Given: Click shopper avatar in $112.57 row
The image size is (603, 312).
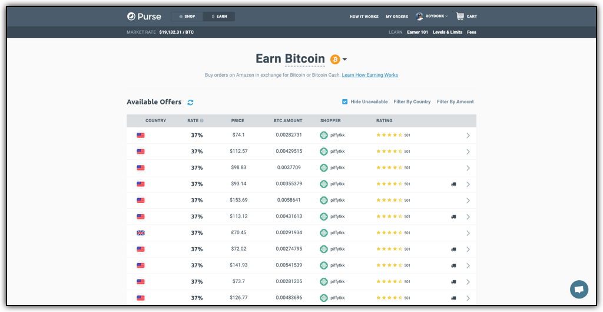Looking at the screenshot, I should 324,152.
